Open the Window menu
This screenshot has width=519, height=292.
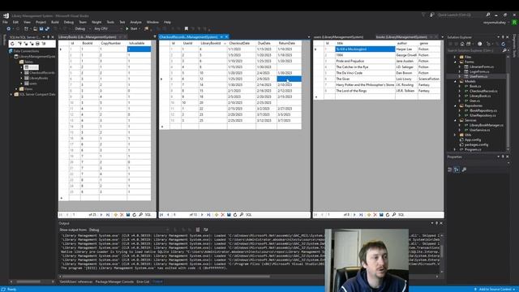pos(152,22)
